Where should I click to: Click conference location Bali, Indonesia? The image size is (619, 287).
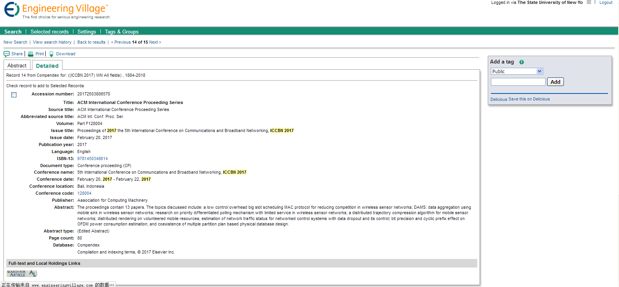pos(91,187)
